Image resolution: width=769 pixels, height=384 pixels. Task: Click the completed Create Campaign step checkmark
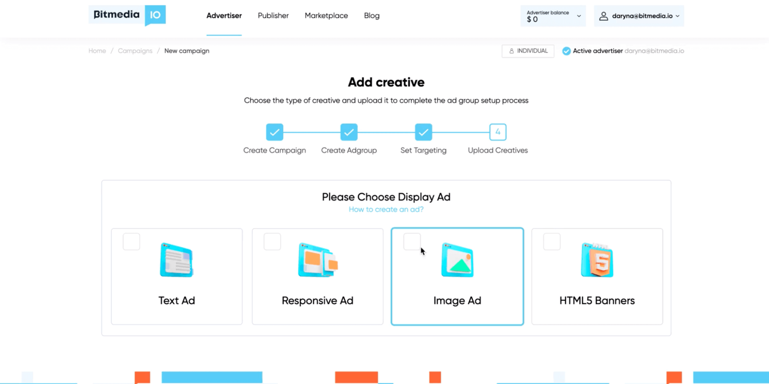tap(274, 132)
